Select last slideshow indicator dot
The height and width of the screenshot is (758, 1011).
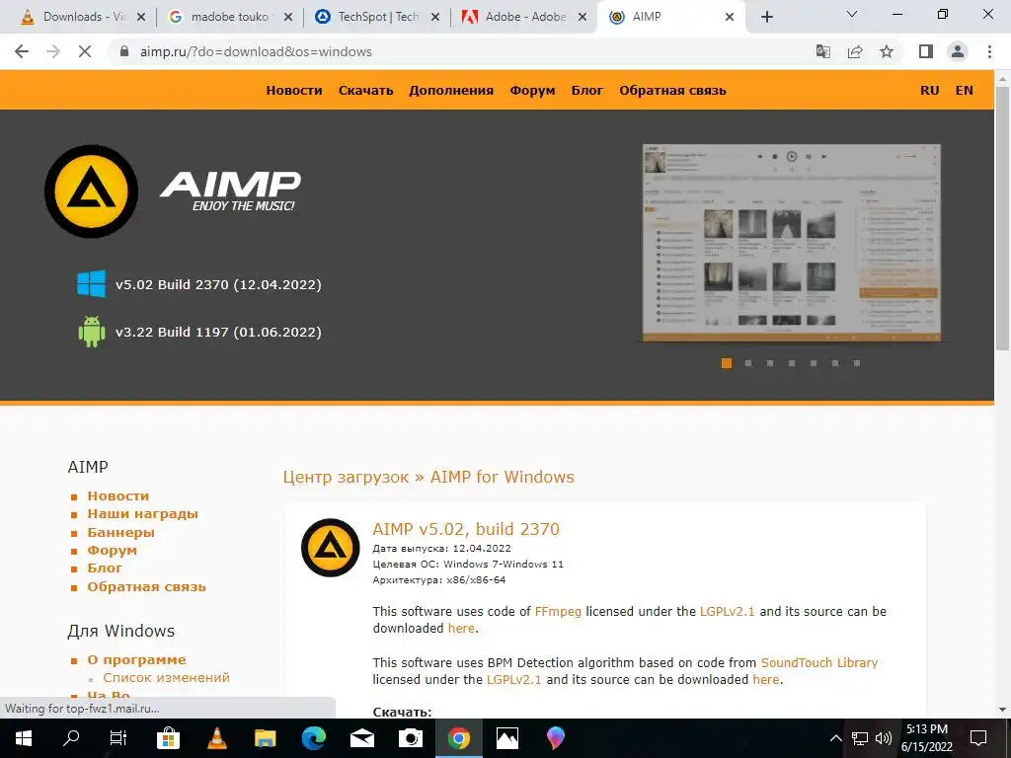857,363
